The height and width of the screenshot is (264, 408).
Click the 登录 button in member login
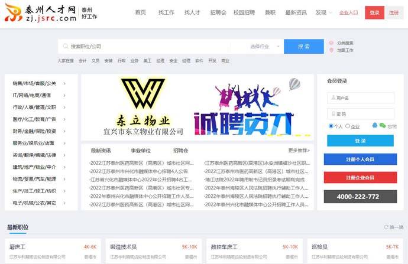click(x=360, y=141)
